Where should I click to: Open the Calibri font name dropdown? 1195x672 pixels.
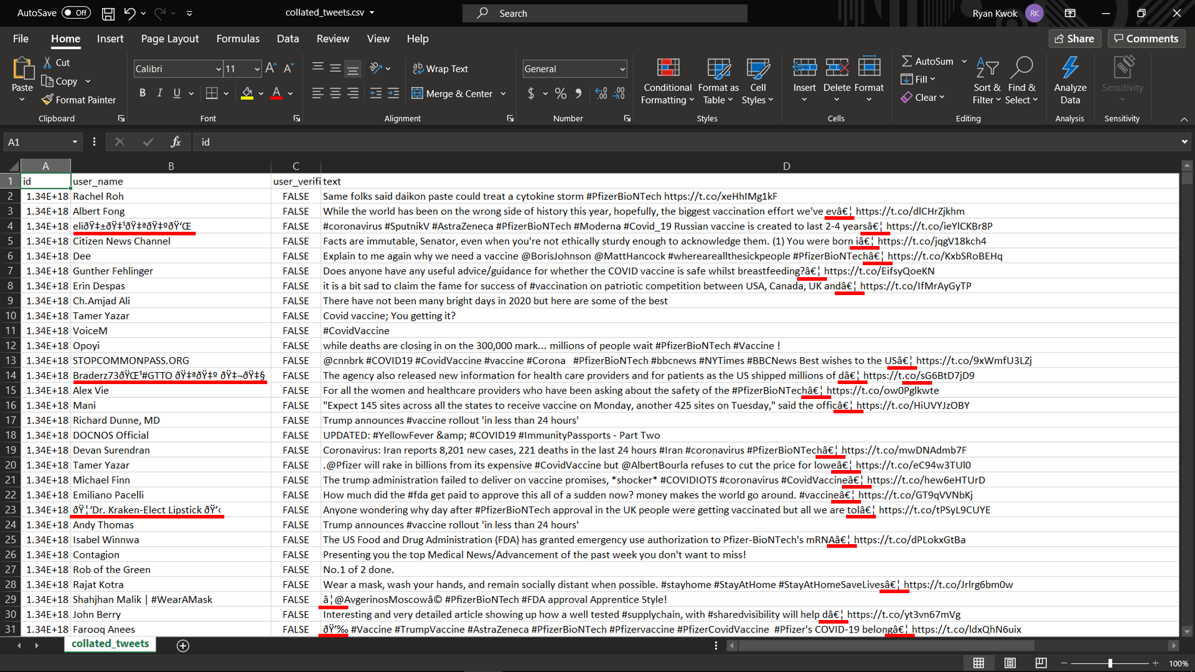click(x=218, y=69)
